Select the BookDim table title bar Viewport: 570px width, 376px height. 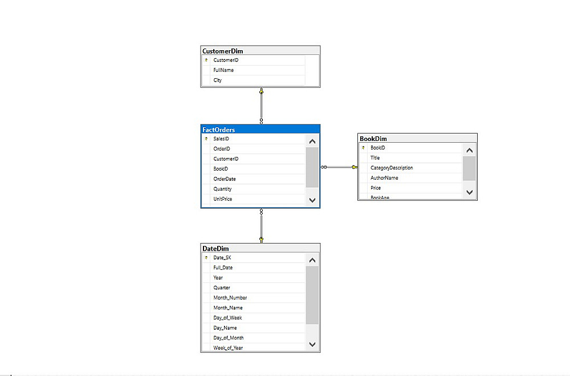417,138
